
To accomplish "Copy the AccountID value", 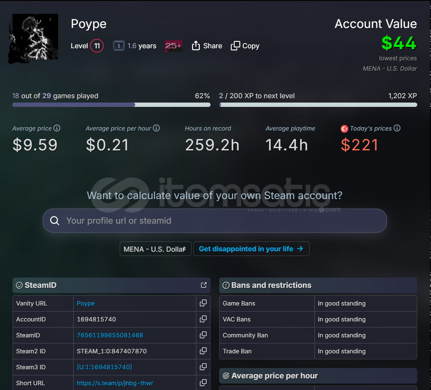I will (203, 319).
